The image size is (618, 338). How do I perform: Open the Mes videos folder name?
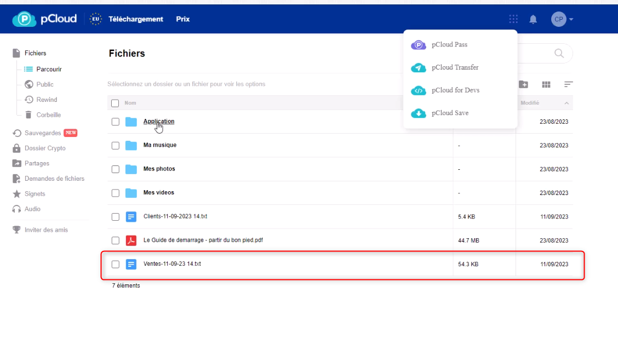coord(158,192)
